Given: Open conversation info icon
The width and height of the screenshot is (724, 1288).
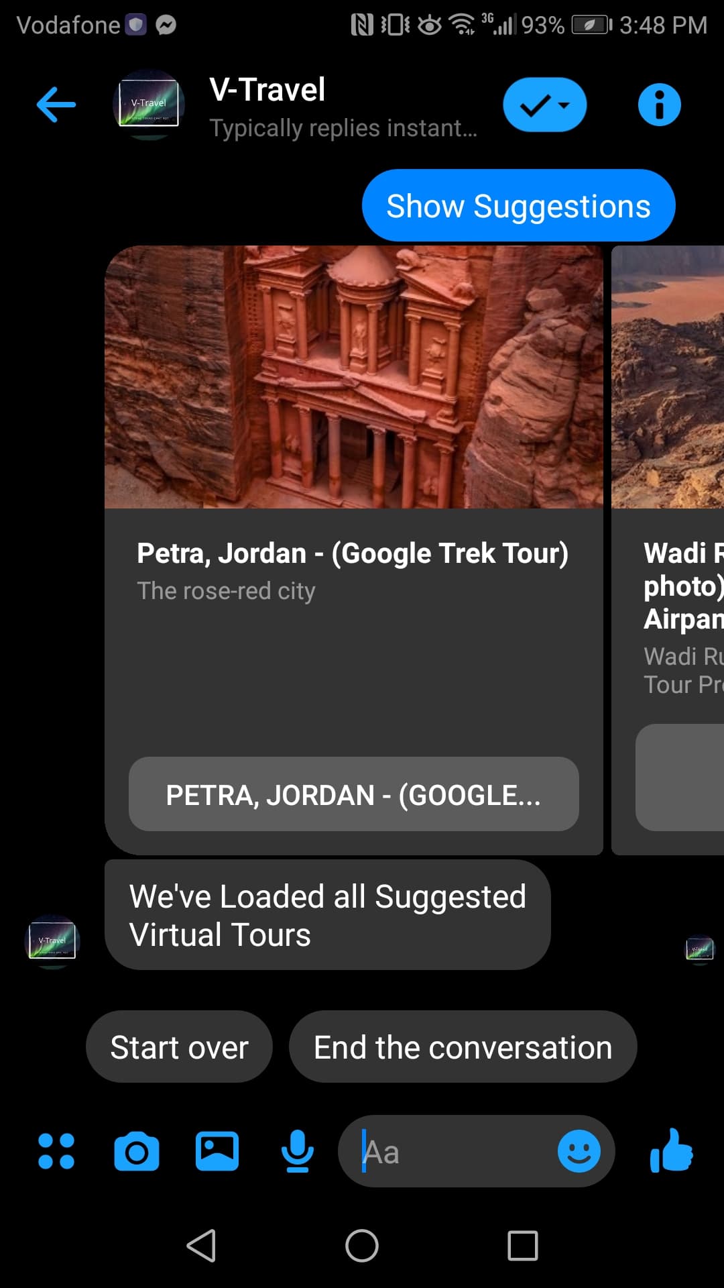Looking at the screenshot, I should (659, 105).
